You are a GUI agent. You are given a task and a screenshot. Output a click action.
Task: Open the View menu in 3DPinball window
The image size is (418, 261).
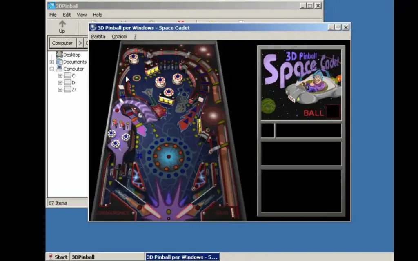click(x=82, y=15)
